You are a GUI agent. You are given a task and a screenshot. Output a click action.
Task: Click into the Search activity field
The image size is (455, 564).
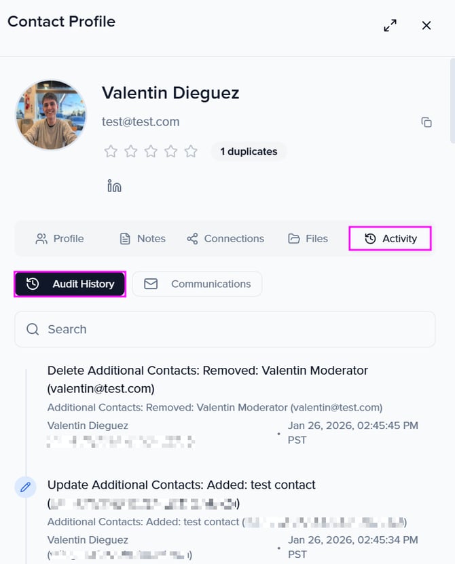click(x=231, y=329)
